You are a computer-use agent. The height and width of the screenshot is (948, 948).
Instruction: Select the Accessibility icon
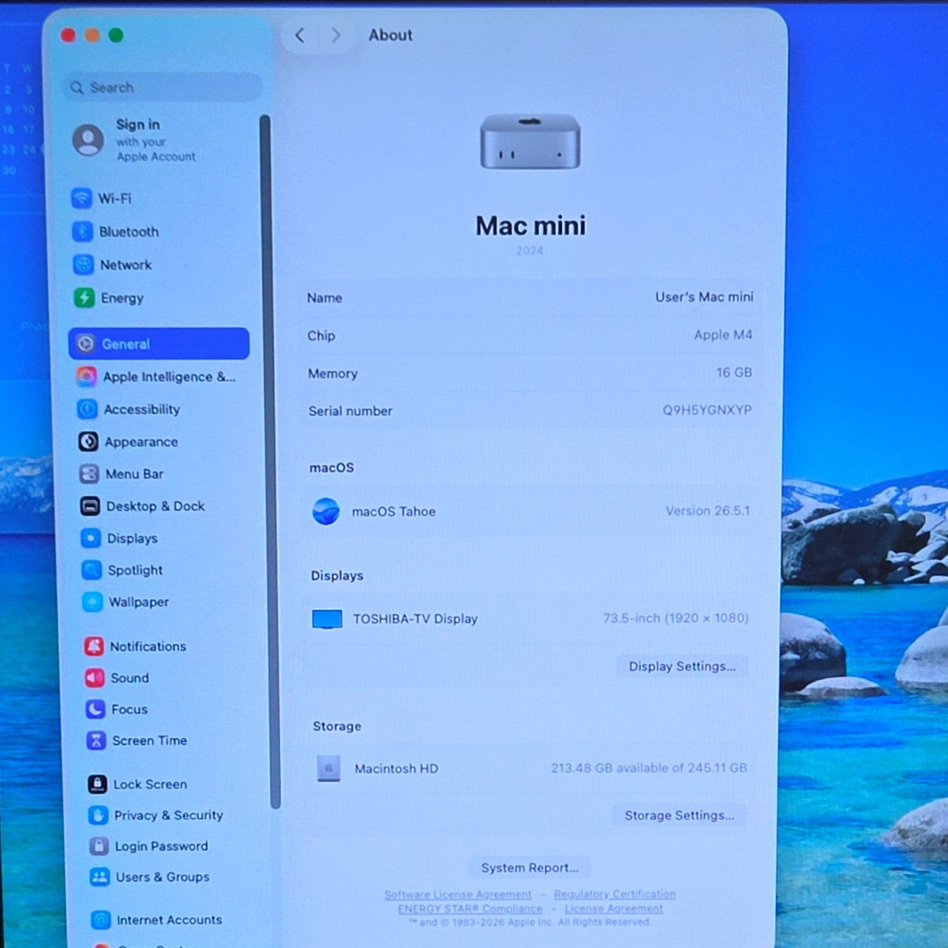click(x=87, y=410)
